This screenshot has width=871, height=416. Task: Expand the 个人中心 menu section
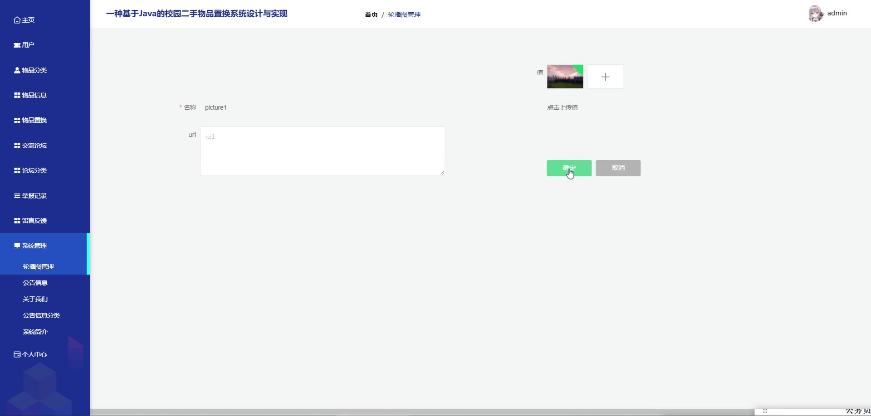(x=44, y=354)
